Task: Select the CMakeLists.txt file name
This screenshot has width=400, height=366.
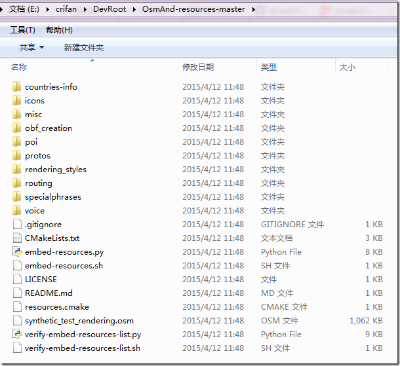Action: (x=52, y=238)
